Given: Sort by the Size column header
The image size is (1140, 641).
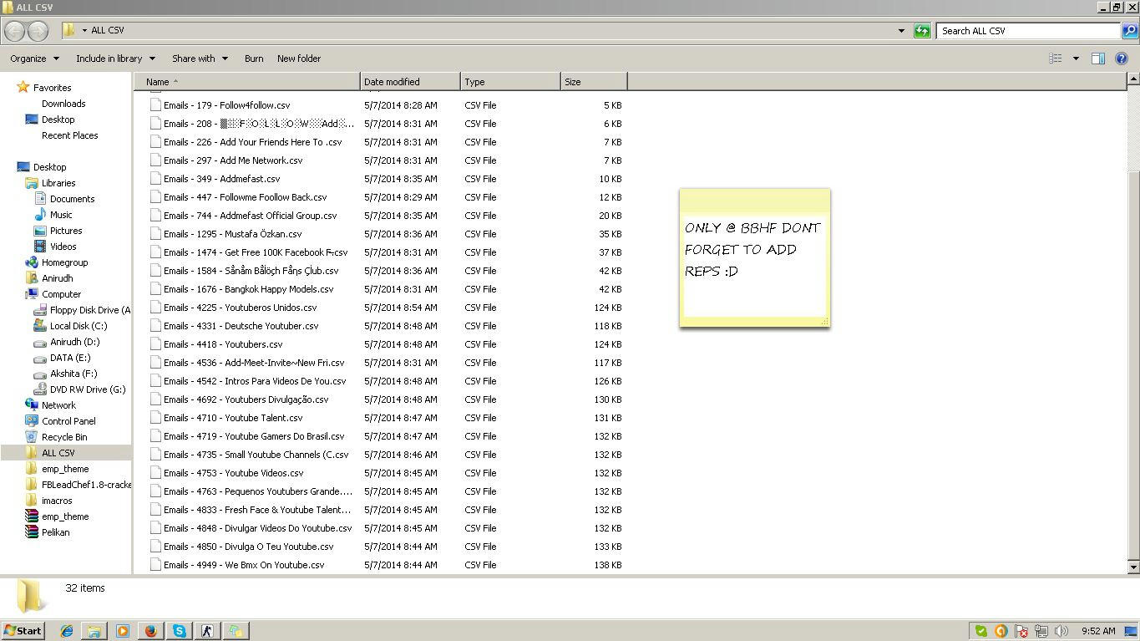Looking at the screenshot, I should 594,82.
